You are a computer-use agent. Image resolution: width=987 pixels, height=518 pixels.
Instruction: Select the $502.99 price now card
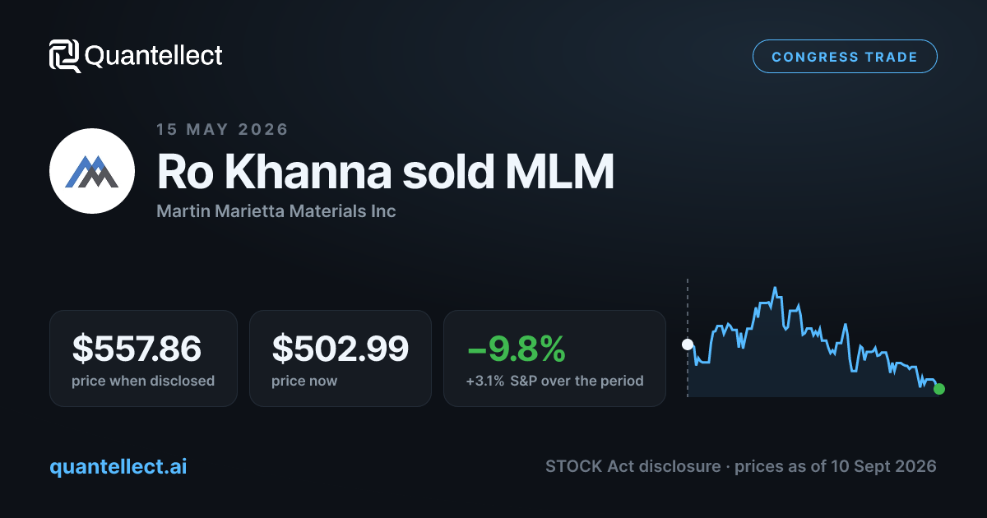[341, 358]
